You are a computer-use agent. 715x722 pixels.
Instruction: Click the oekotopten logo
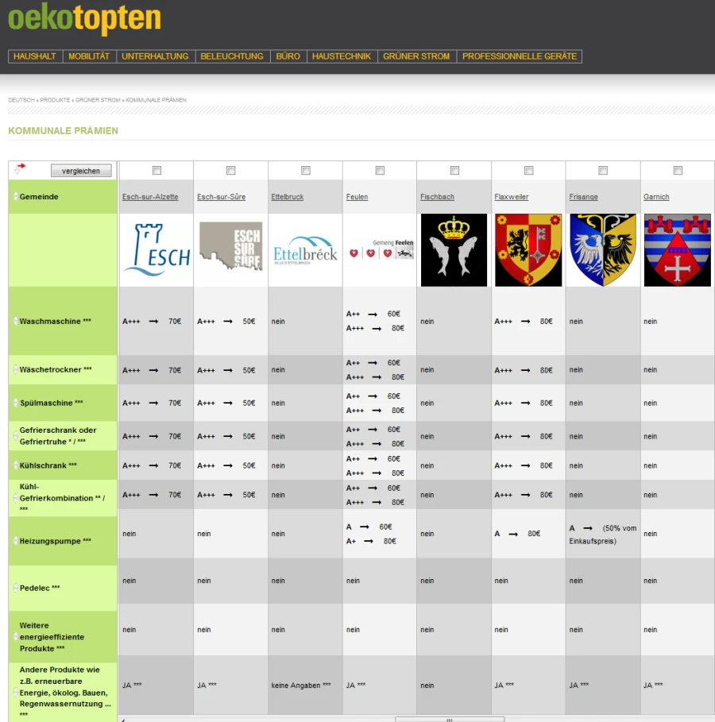click(x=84, y=19)
